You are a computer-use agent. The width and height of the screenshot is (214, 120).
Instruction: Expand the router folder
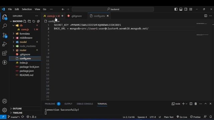click(x=13, y=50)
